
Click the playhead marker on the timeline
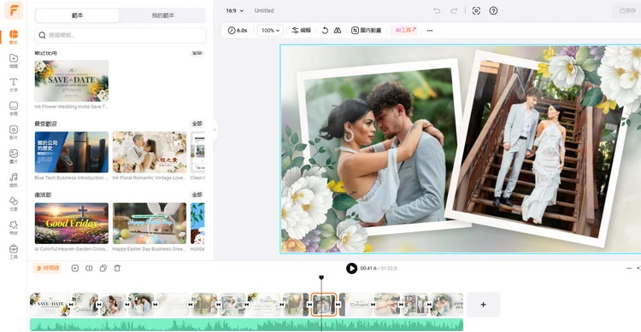pos(321,277)
